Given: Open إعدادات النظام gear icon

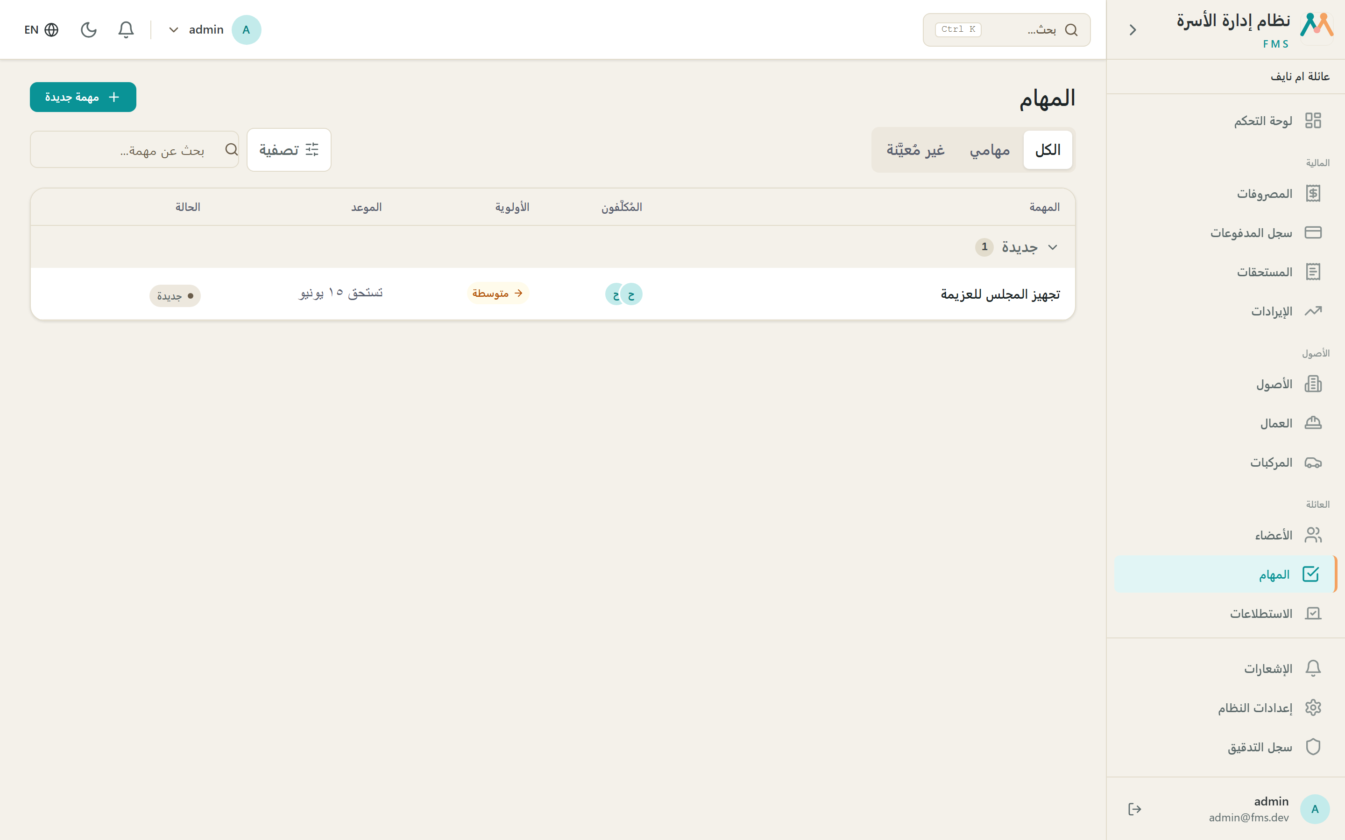Looking at the screenshot, I should point(1313,708).
